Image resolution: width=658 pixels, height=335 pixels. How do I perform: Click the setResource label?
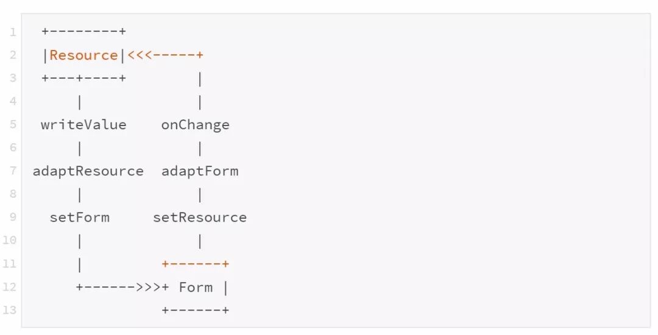pyautogui.click(x=199, y=217)
